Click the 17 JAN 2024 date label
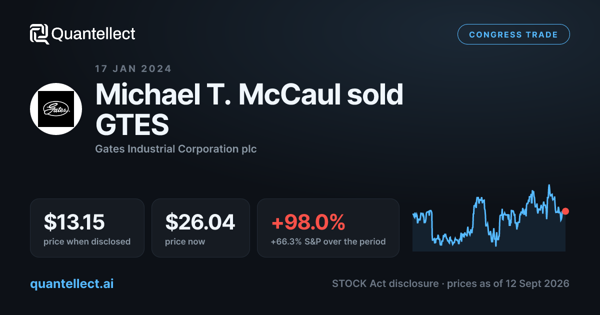This screenshot has height=315, width=600. [133, 69]
